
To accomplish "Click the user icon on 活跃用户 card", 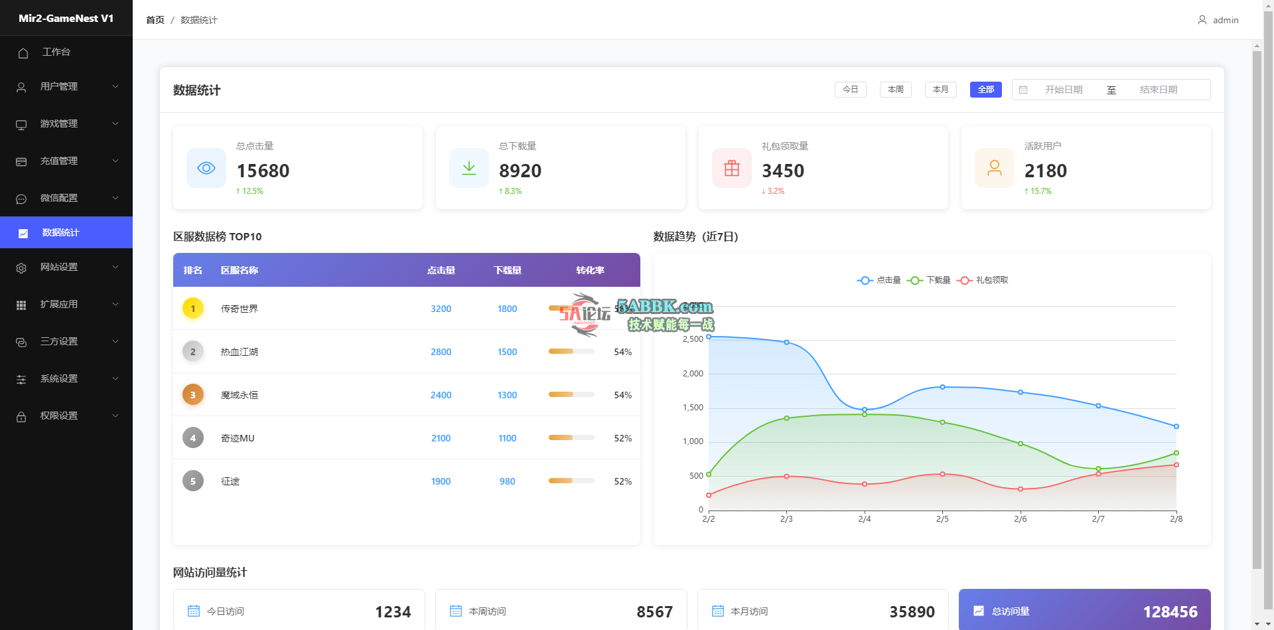I will (x=994, y=168).
